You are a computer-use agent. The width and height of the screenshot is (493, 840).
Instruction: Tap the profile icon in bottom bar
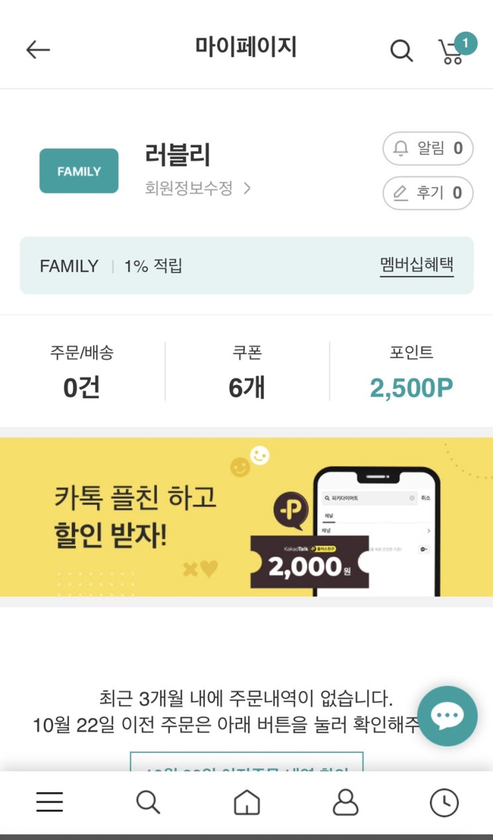pos(345,802)
